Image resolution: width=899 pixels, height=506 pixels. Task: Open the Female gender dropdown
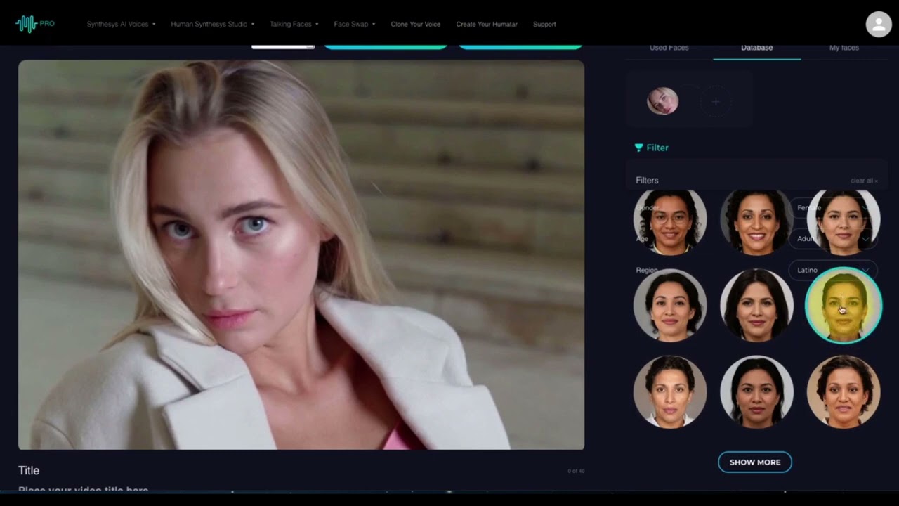[833, 207]
